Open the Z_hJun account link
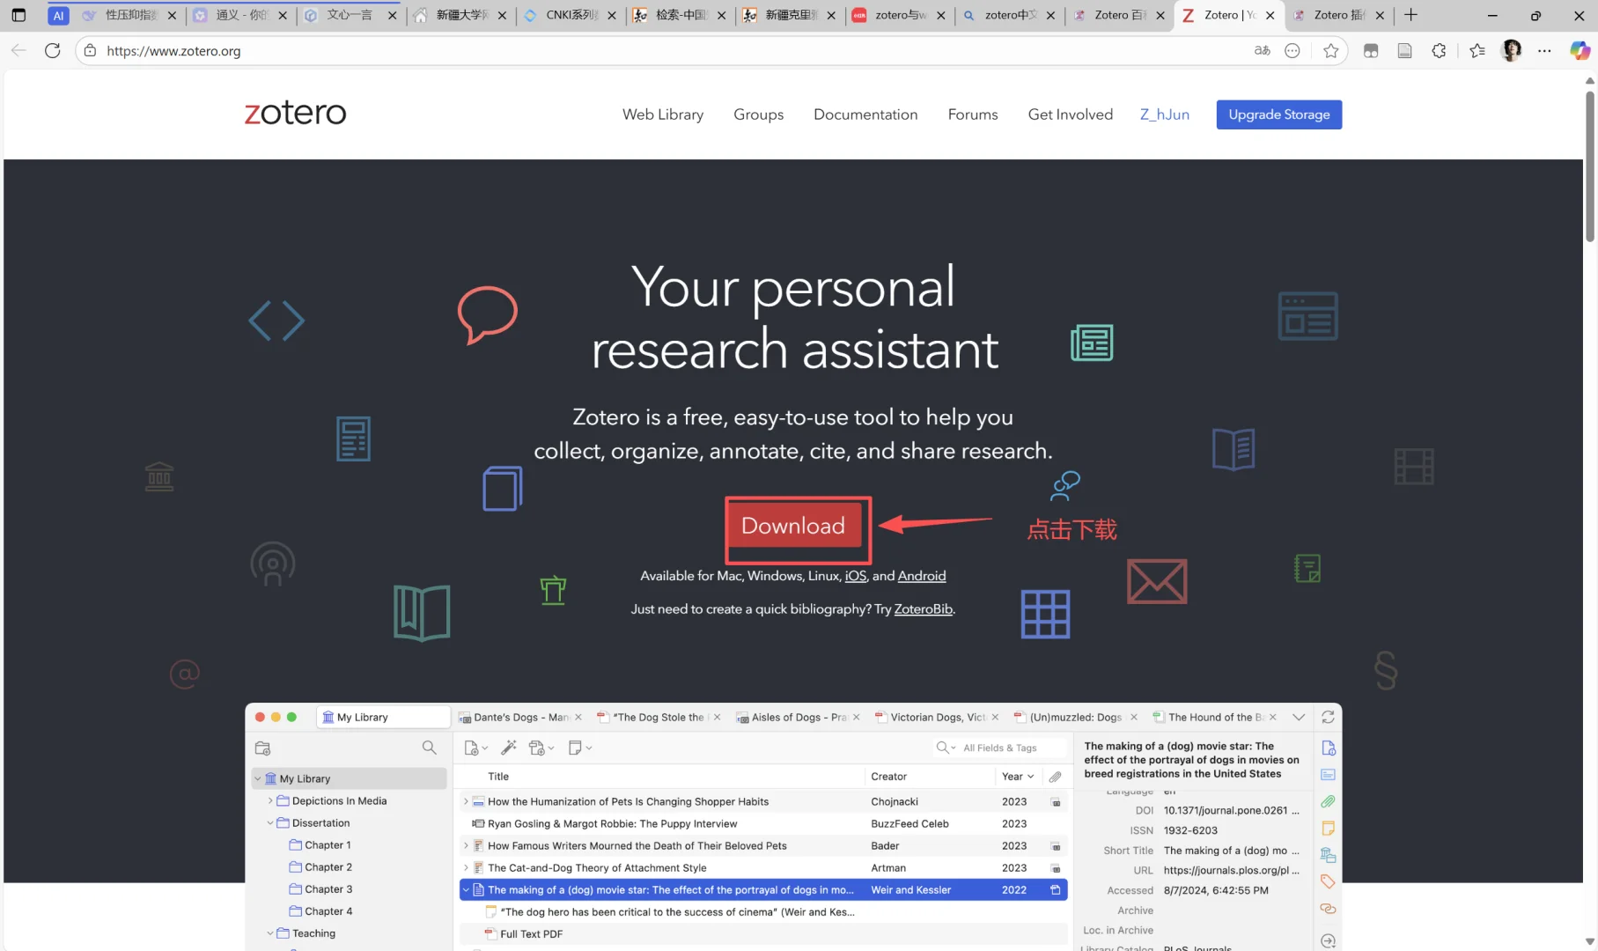This screenshot has height=951, width=1598. click(x=1165, y=114)
